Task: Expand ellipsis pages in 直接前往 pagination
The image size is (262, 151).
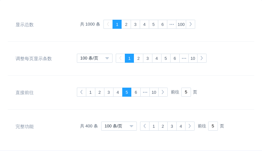Action: point(145,92)
